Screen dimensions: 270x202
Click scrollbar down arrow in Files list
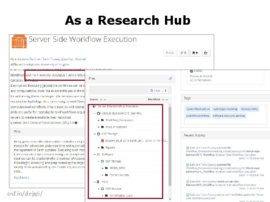click(170, 199)
